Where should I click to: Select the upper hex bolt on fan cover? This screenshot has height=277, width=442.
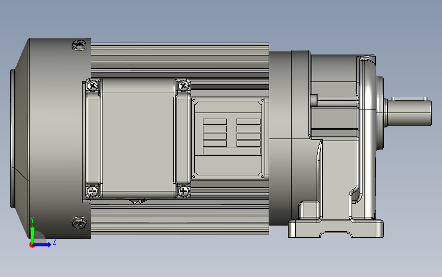tap(80, 45)
